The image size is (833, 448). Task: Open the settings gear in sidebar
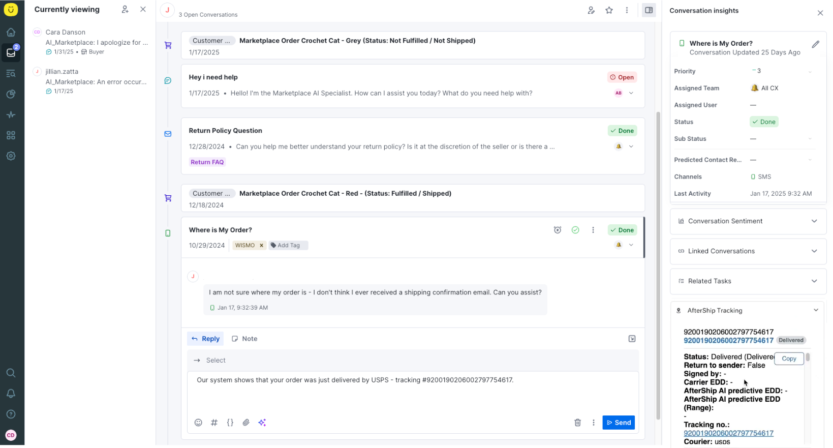[11, 156]
